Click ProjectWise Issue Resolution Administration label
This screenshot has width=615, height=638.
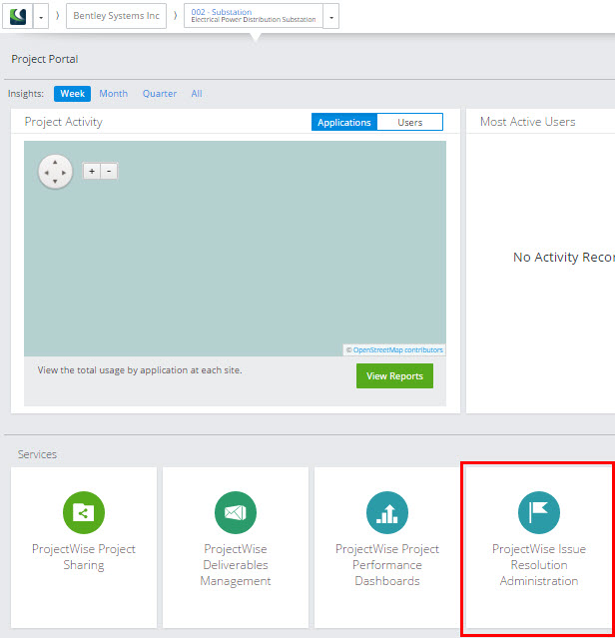[539, 565]
